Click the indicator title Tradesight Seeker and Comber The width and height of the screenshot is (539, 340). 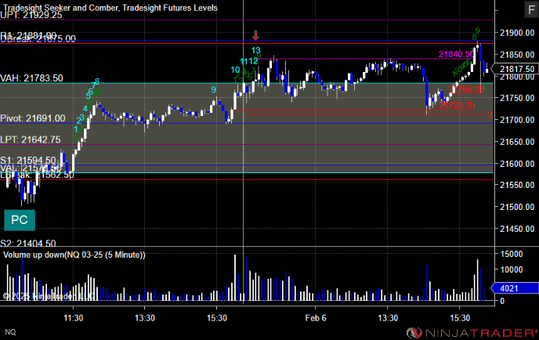point(60,7)
